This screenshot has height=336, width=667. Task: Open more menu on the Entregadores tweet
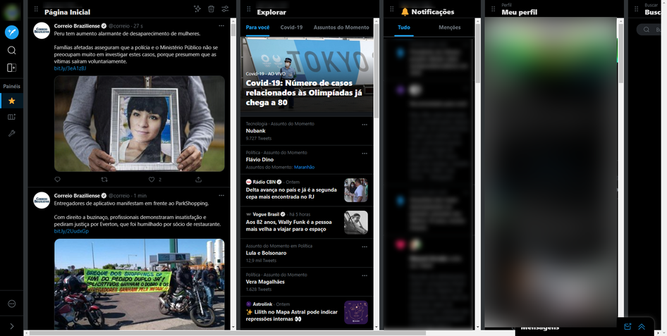(x=221, y=196)
